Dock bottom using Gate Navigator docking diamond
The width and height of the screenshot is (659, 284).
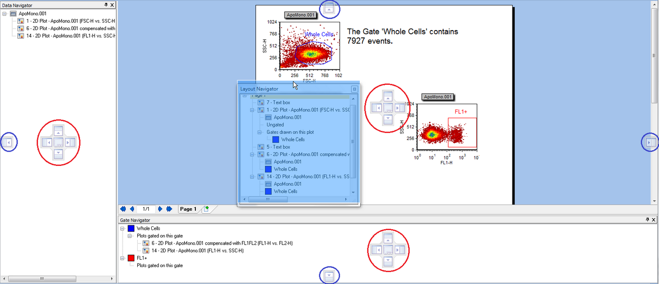pyautogui.click(x=387, y=261)
